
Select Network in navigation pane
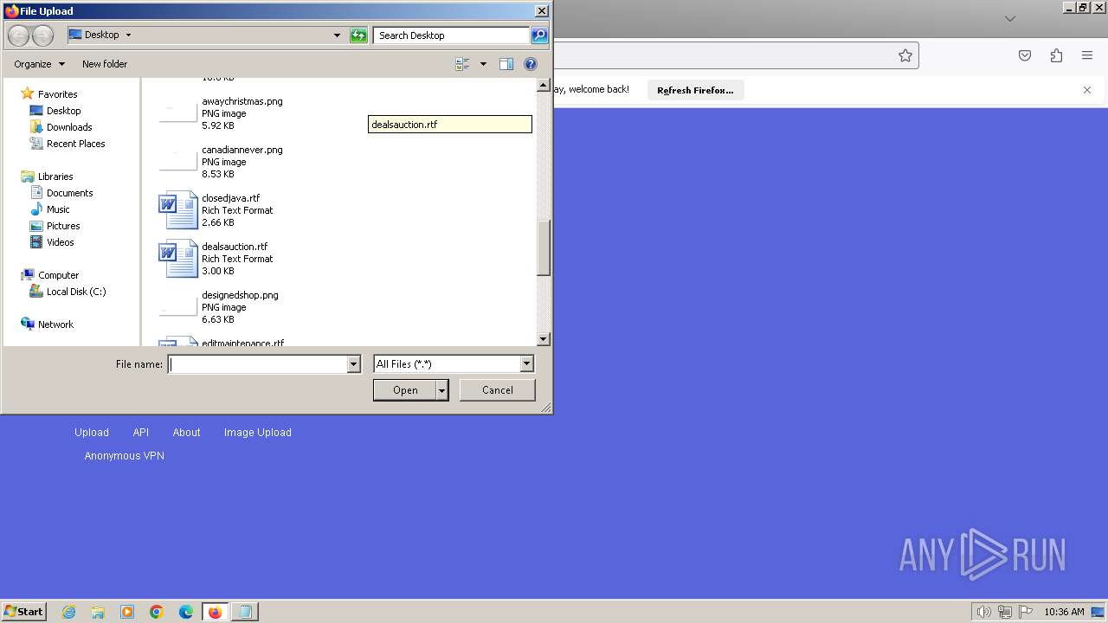(55, 324)
